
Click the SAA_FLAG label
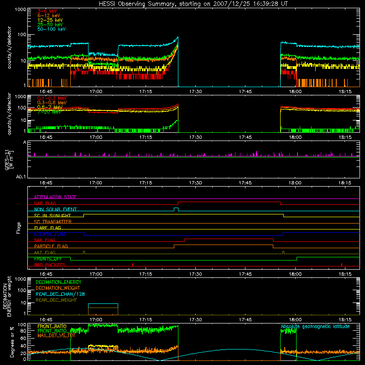(45, 240)
